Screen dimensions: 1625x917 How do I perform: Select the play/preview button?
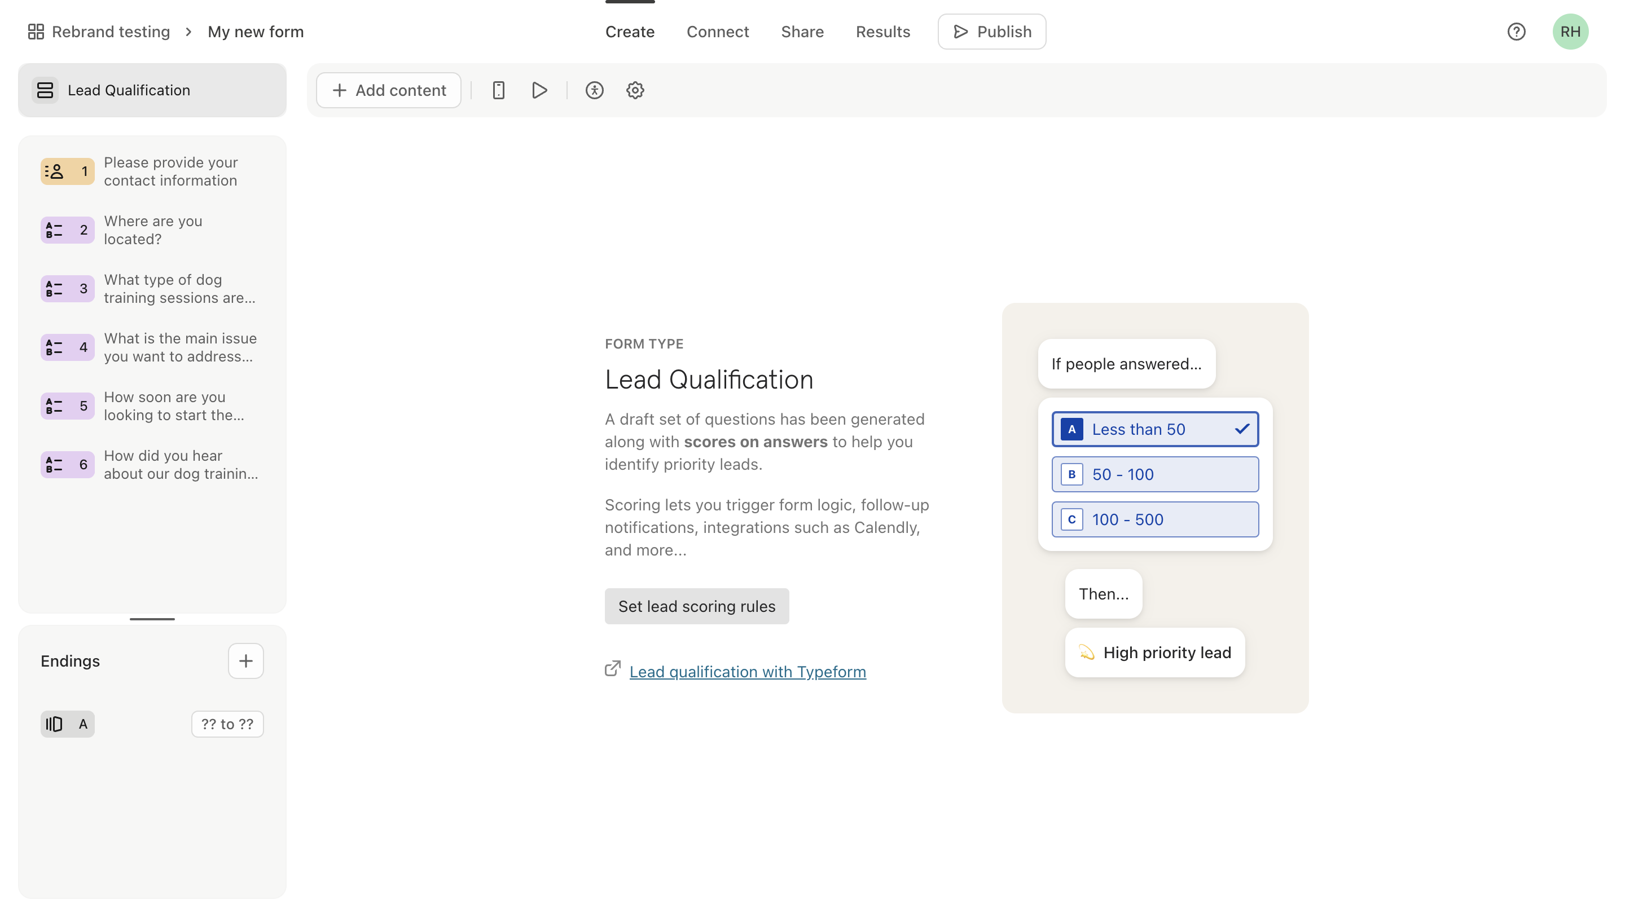[x=540, y=90]
